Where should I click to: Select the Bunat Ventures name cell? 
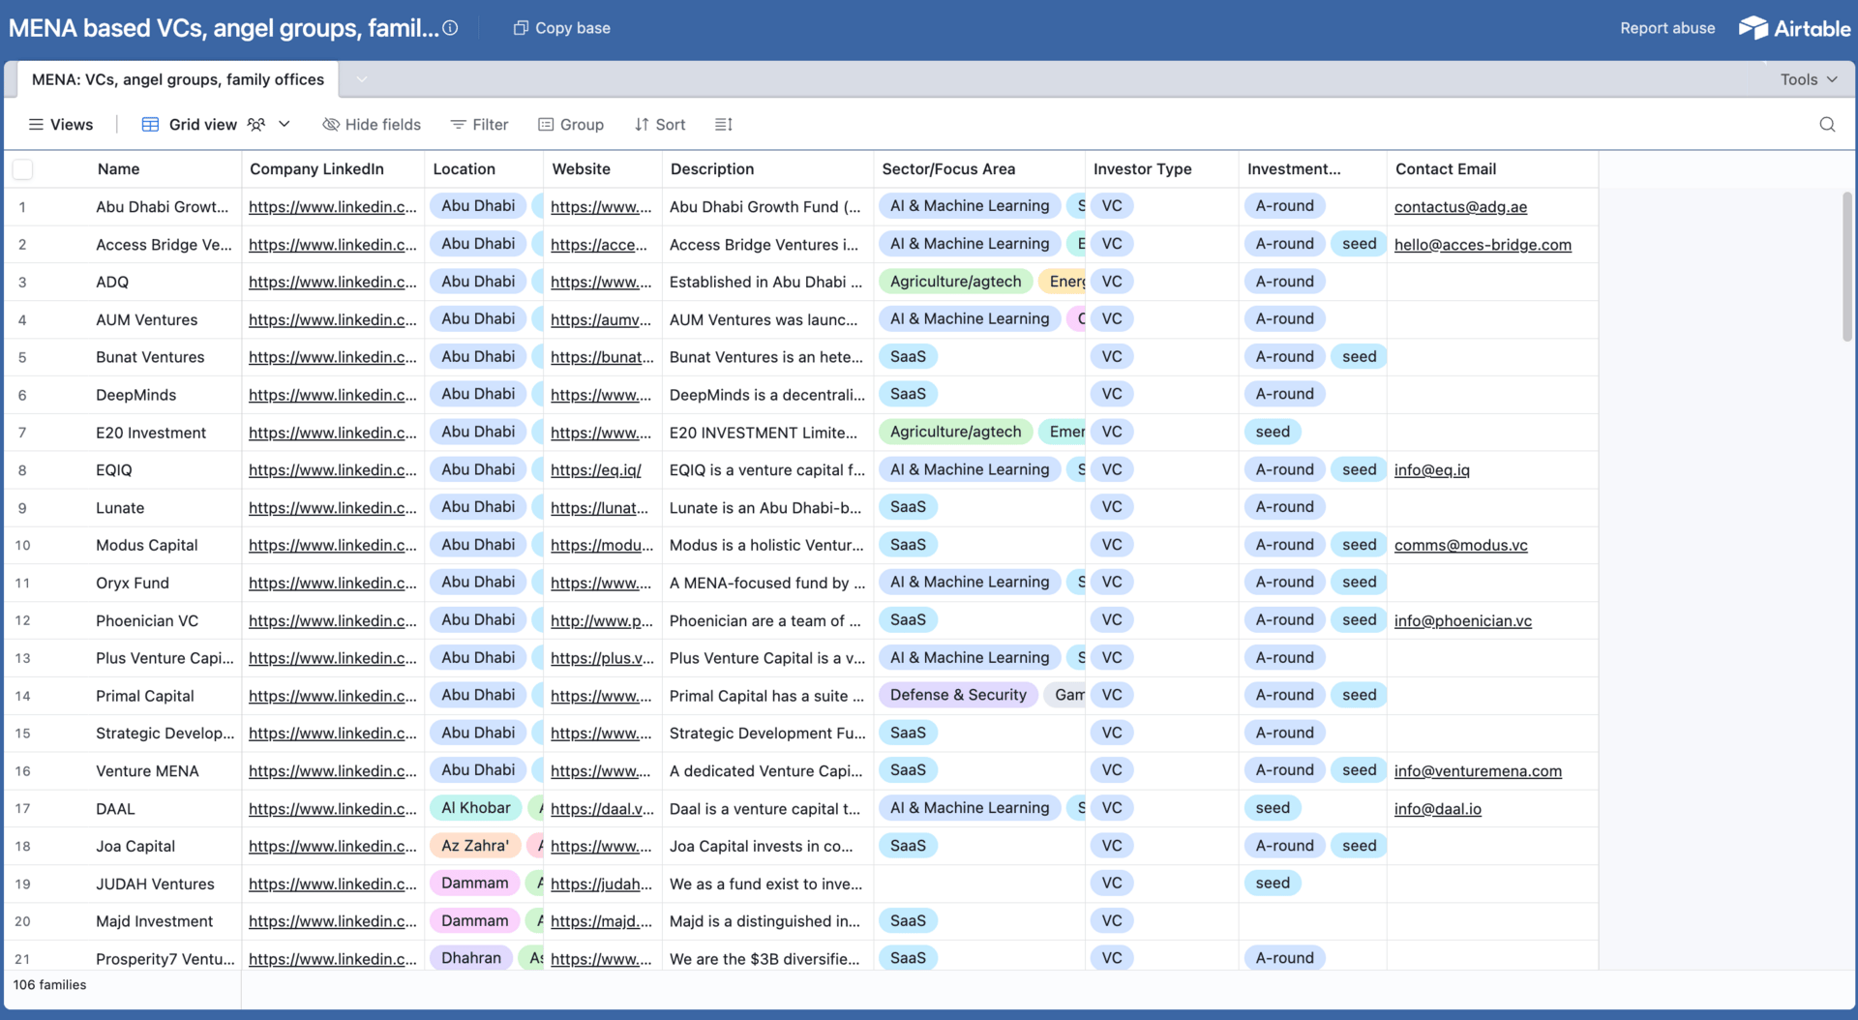point(165,357)
